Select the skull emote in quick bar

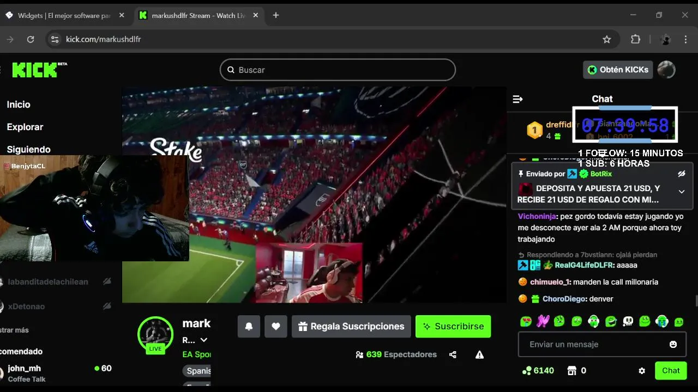tap(628, 321)
